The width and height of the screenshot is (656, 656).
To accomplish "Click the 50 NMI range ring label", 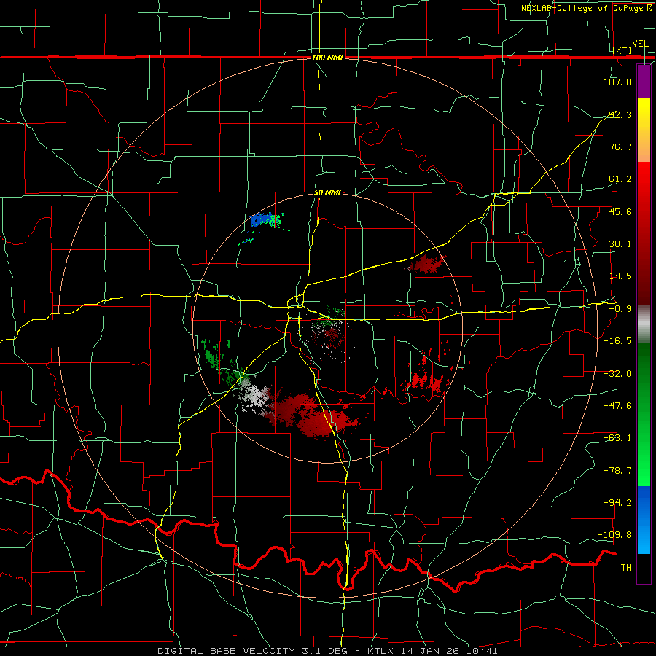I will [327, 193].
